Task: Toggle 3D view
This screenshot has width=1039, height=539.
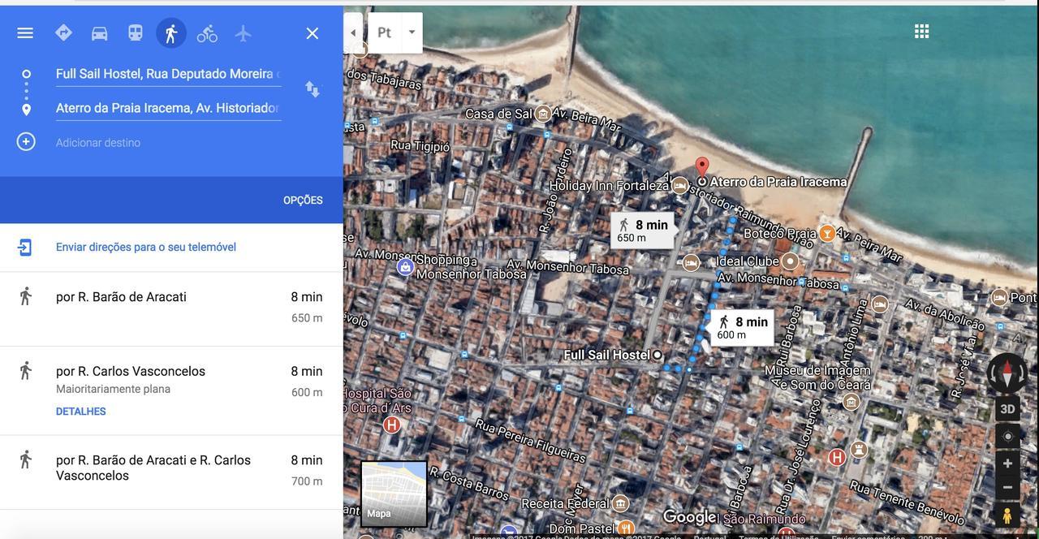Action: click(1007, 409)
